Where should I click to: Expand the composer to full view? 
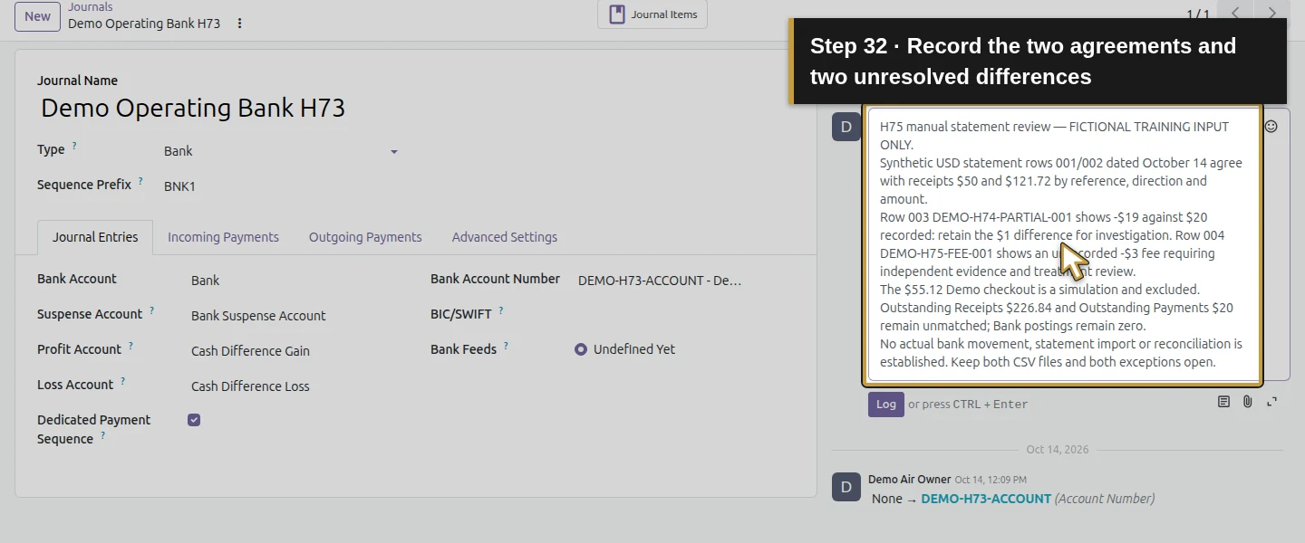[1272, 402]
